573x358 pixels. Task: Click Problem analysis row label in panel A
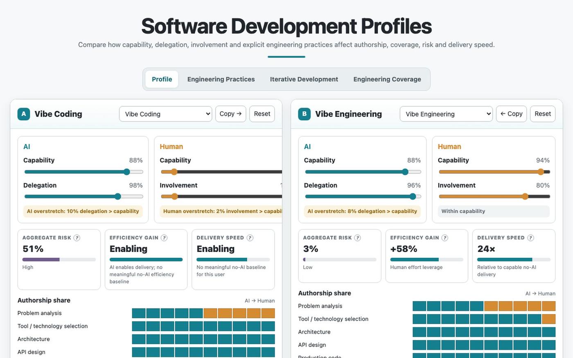[x=40, y=313]
